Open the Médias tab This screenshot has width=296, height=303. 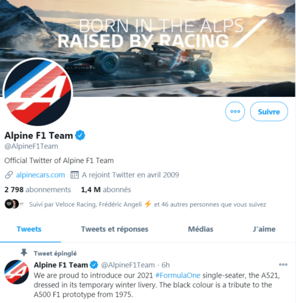(201, 229)
